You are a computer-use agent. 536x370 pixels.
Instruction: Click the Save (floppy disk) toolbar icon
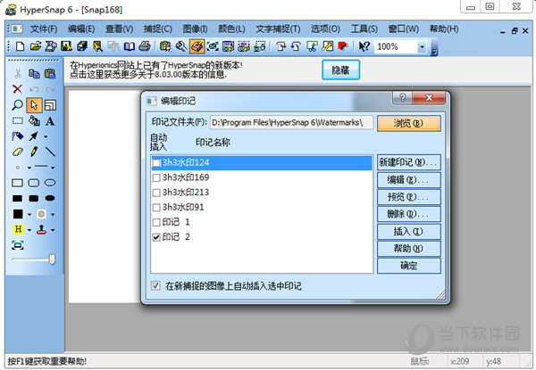coord(66,46)
